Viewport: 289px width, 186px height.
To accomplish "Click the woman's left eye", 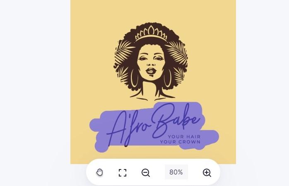I will coord(143,58).
